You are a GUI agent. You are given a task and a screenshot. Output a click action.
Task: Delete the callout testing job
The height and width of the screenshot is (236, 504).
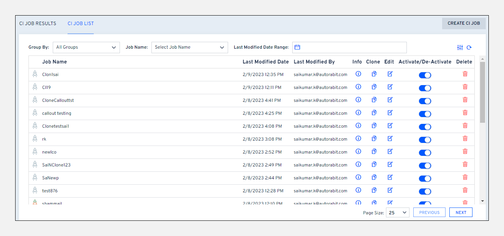coord(465,112)
